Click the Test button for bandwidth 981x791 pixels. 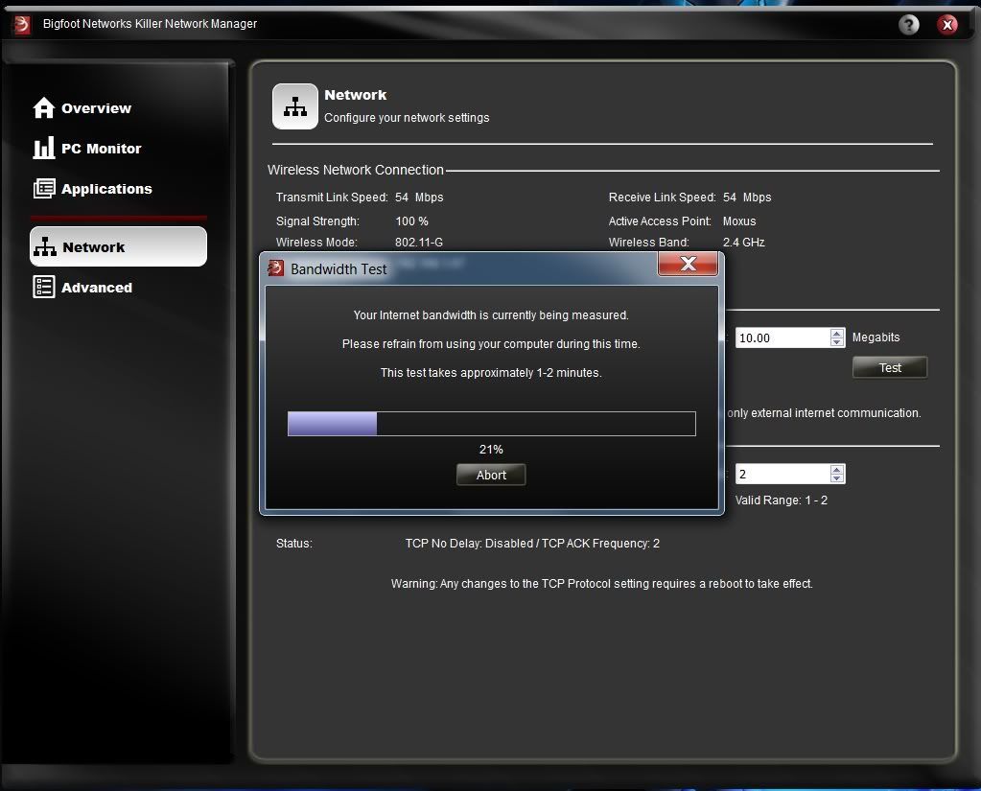coord(890,367)
